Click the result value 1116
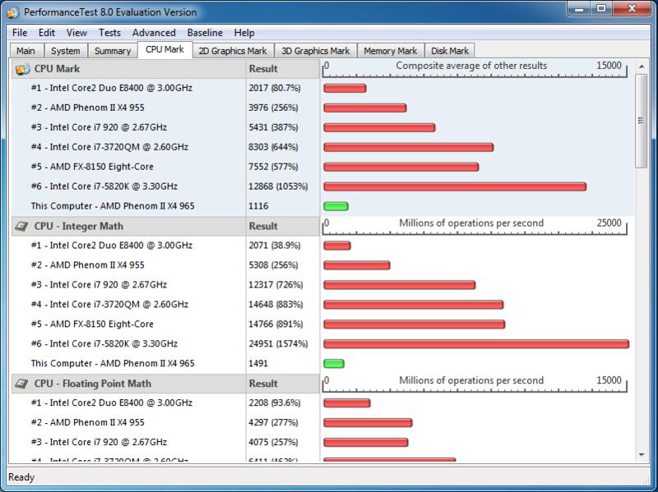 tap(258, 206)
